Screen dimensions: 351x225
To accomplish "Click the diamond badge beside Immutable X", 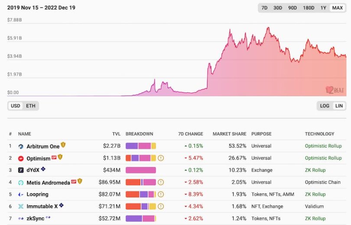I will pyautogui.click(x=62, y=205).
